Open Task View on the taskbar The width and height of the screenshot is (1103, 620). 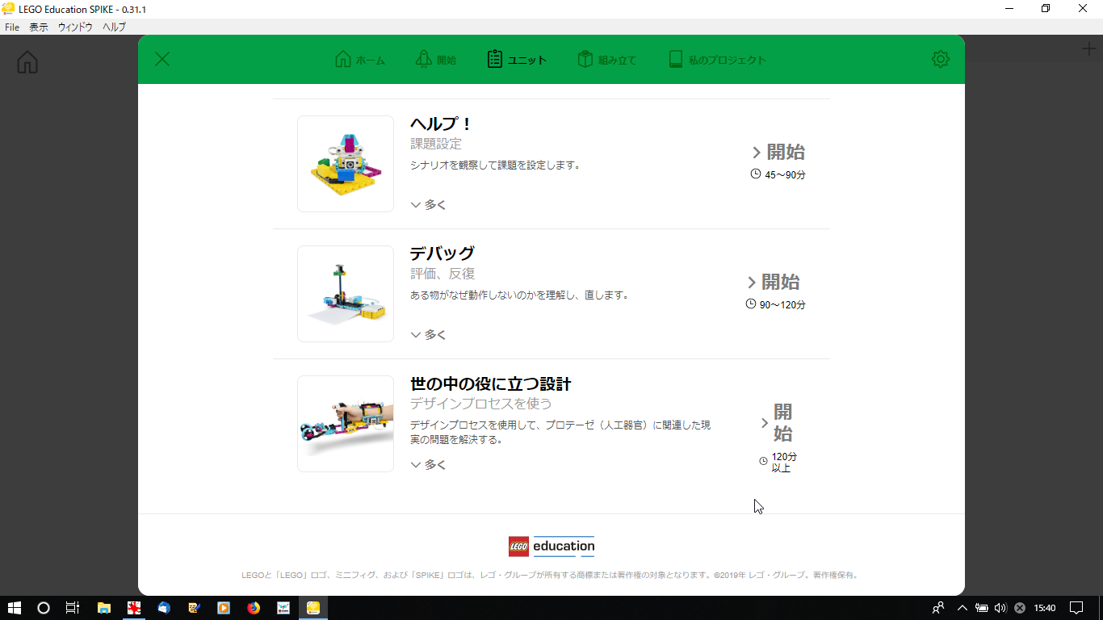73,608
